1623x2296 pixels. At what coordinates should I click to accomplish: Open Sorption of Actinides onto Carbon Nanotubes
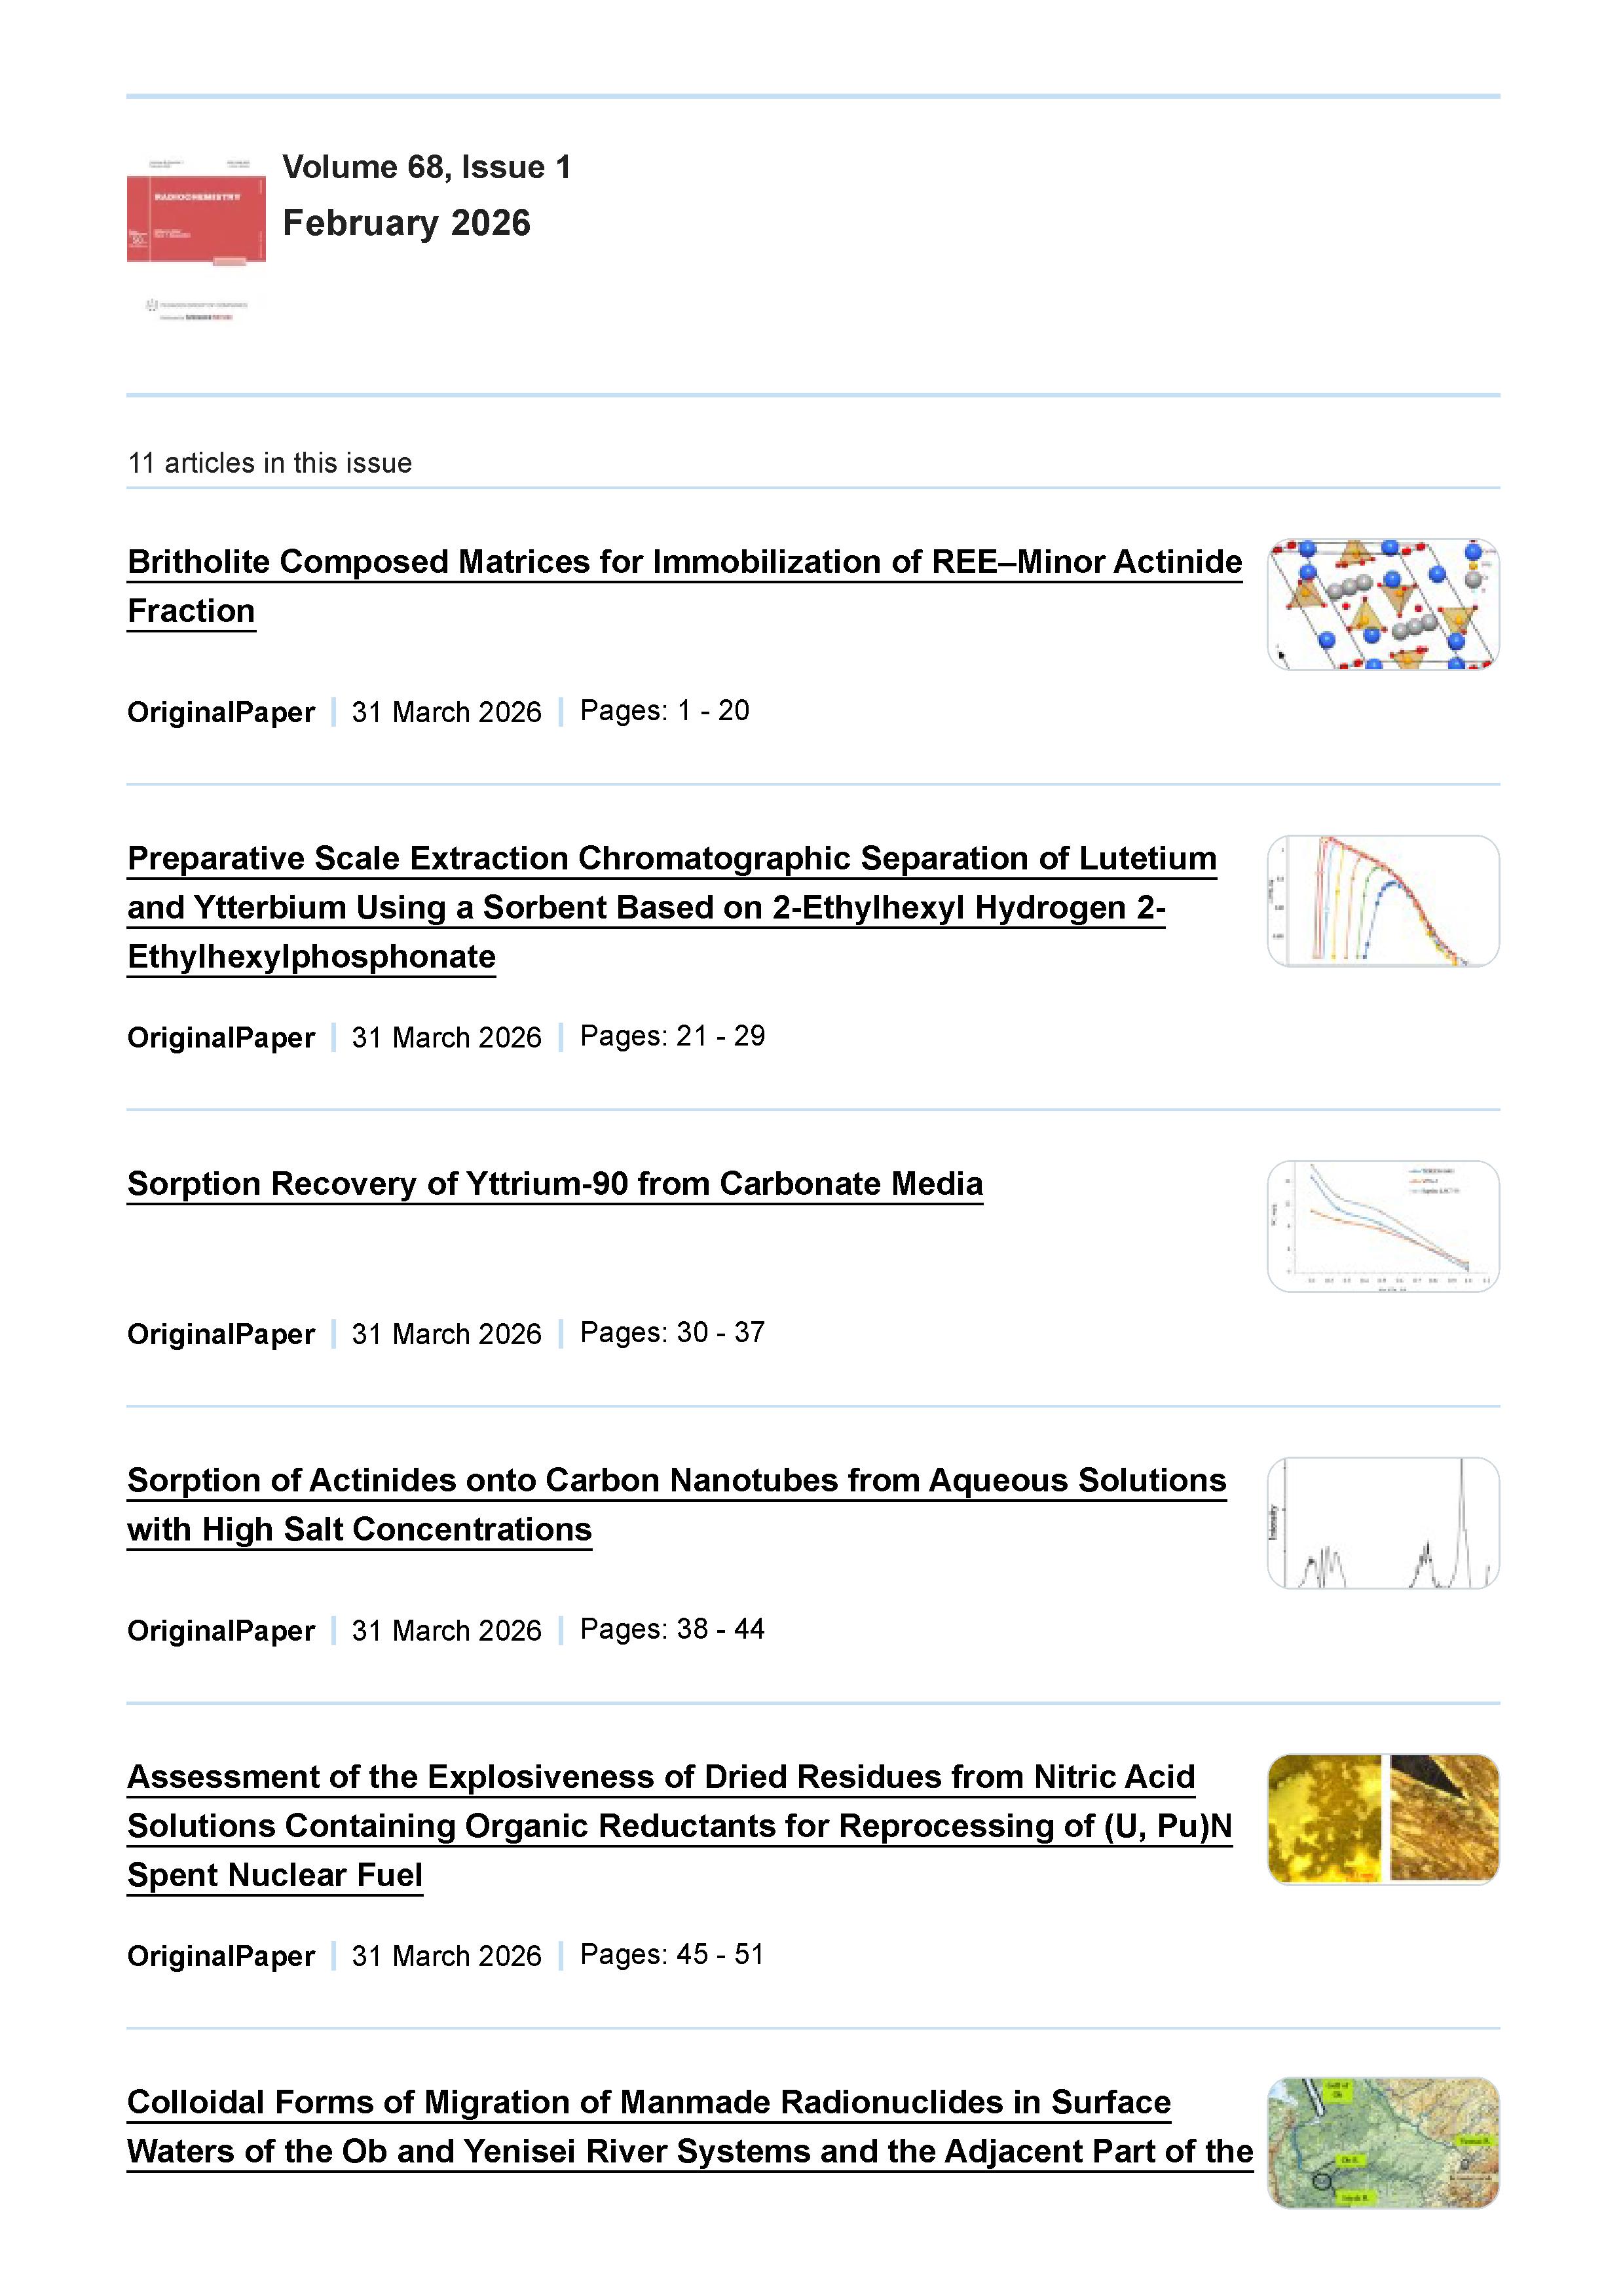(675, 1481)
